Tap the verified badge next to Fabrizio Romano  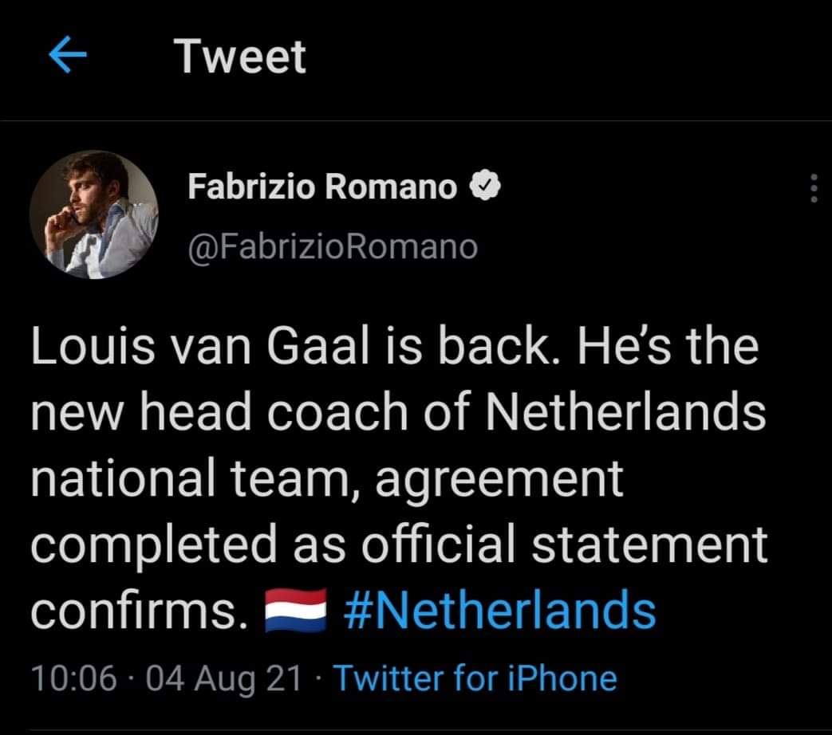click(x=484, y=186)
